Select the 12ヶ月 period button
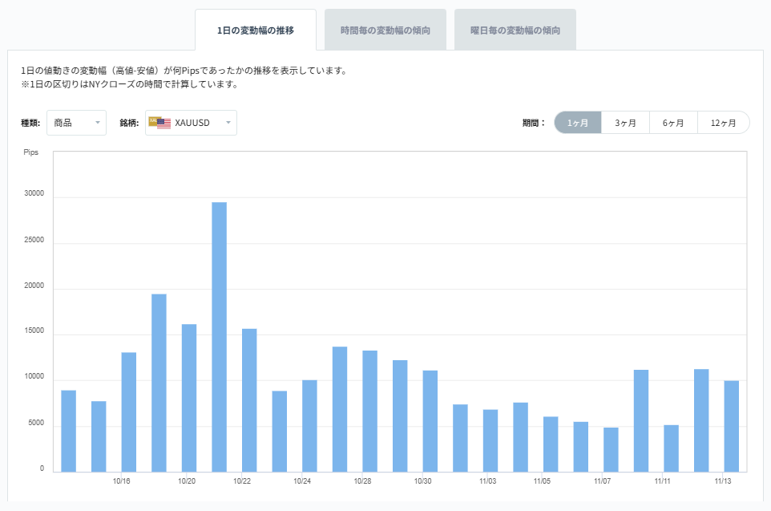The image size is (771, 511). [723, 122]
